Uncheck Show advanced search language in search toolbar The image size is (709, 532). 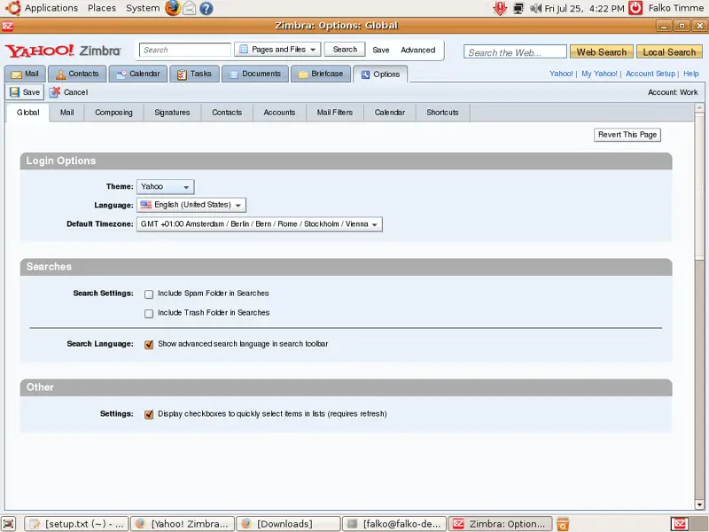click(x=149, y=344)
